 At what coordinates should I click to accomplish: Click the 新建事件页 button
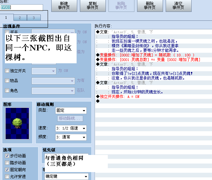(x=64, y=6)
